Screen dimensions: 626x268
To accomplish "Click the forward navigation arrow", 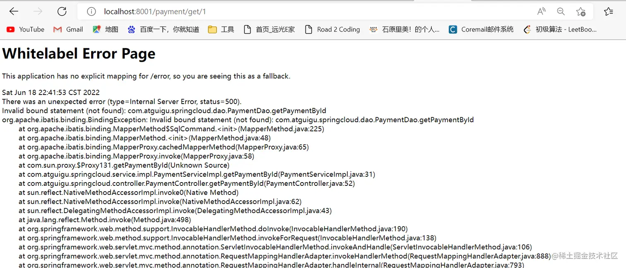I will [38, 12].
